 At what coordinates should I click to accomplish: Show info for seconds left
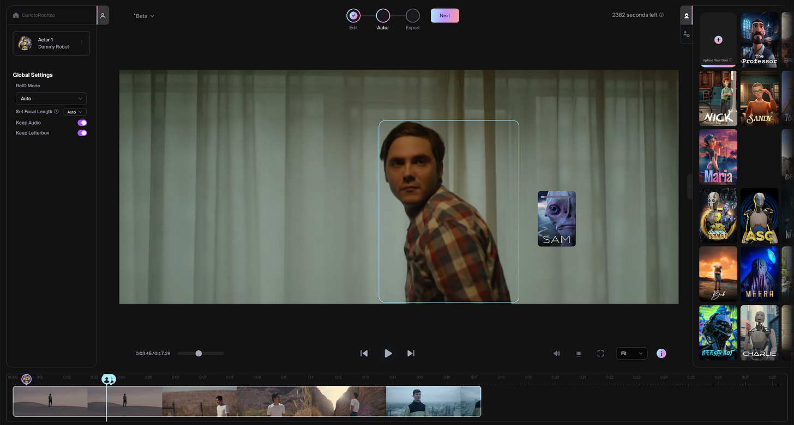click(x=661, y=15)
